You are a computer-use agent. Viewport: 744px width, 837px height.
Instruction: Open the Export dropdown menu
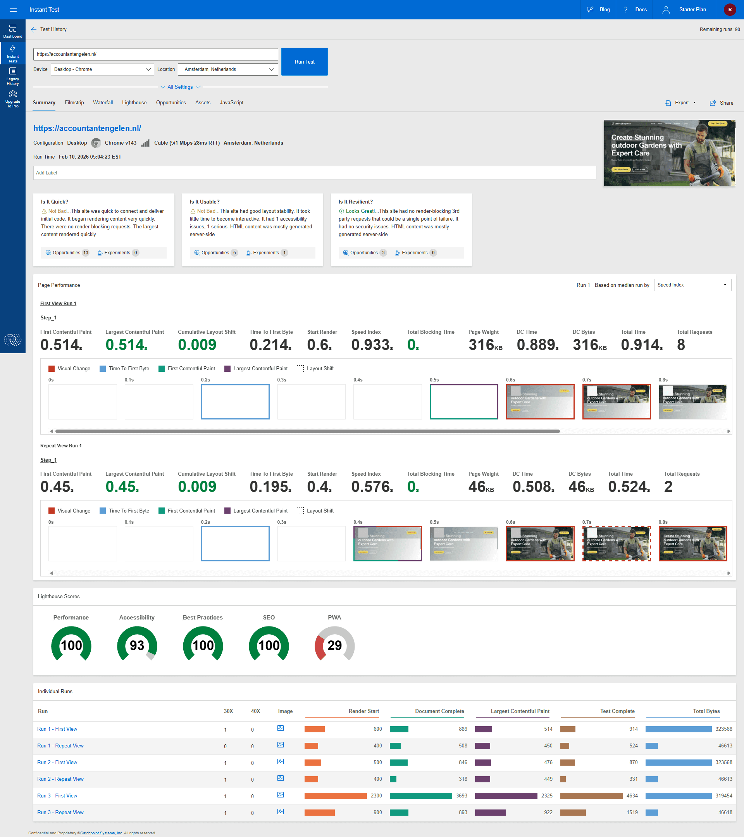[681, 103]
